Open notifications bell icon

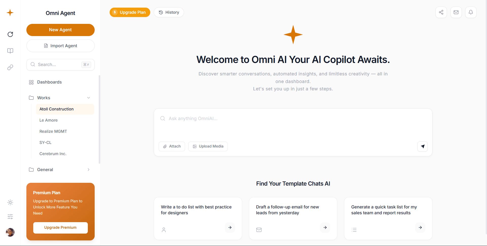click(x=471, y=12)
